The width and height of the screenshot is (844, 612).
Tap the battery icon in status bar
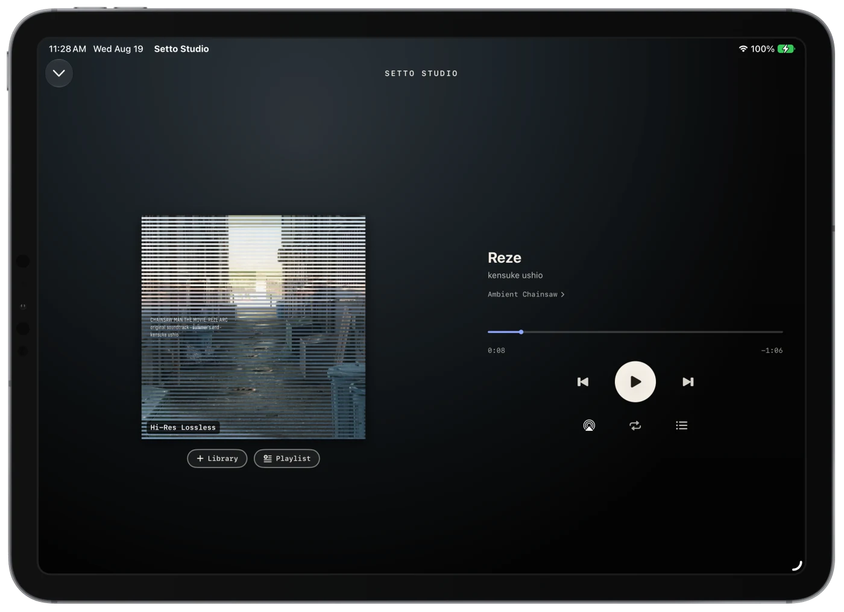click(786, 49)
